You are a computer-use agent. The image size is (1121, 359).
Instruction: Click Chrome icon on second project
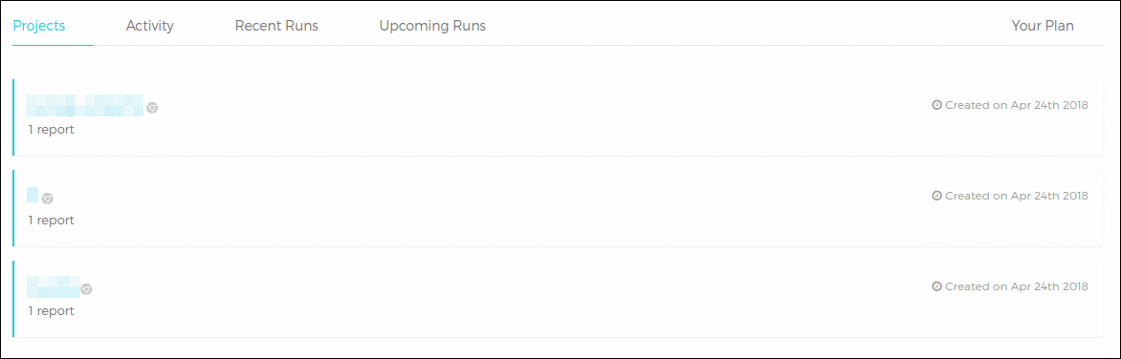coord(47,199)
